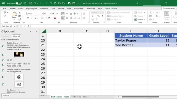Click the Clipboard Options button
The width and height of the screenshot is (177, 99).
[x=6, y=95]
